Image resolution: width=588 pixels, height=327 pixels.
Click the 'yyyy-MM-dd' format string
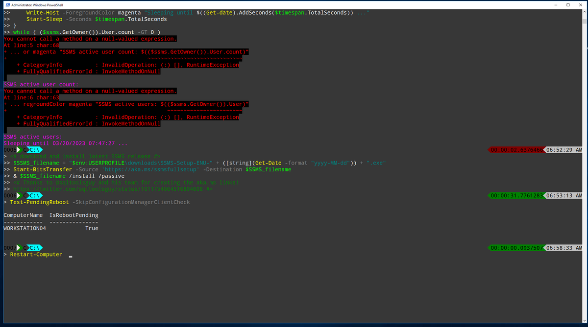330,163
